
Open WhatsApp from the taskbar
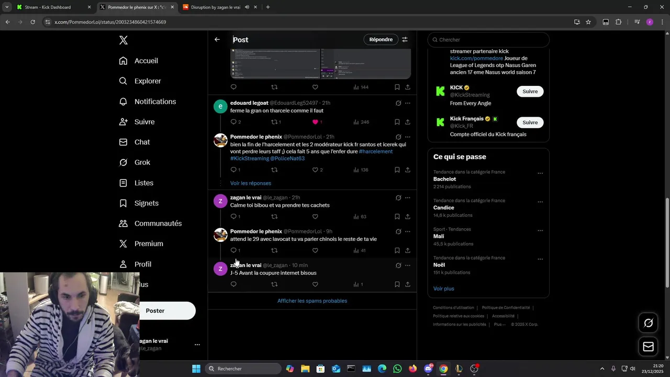[x=397, y=369]
